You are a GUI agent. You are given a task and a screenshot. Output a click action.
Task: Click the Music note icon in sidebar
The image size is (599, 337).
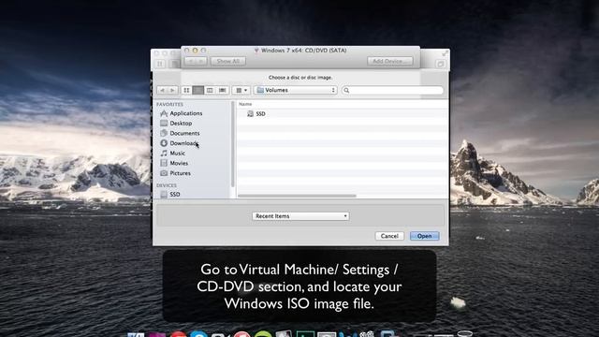click(x=164, y=154)
